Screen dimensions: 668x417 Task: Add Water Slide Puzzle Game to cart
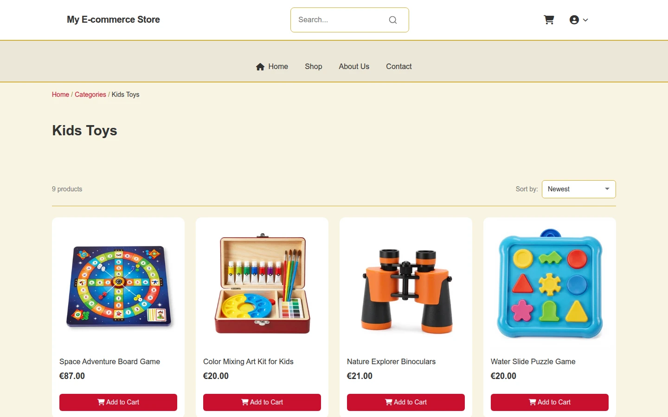(x=550, y=402)
